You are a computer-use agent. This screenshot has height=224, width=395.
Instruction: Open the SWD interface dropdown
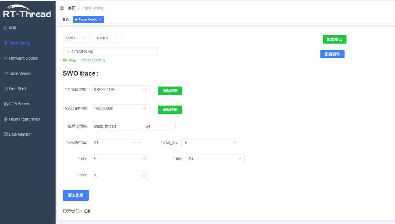click(76, 38)
